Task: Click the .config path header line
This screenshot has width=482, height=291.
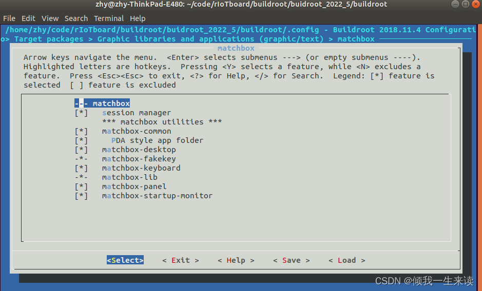Action: (x=240, y=30)
